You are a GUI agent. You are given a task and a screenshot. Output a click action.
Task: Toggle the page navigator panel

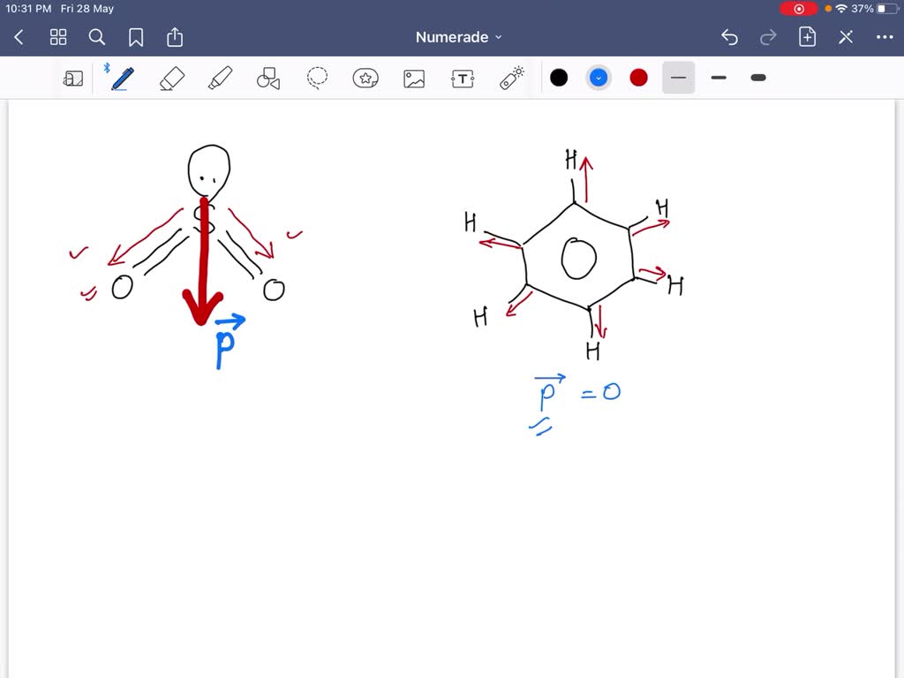[74, 78]
